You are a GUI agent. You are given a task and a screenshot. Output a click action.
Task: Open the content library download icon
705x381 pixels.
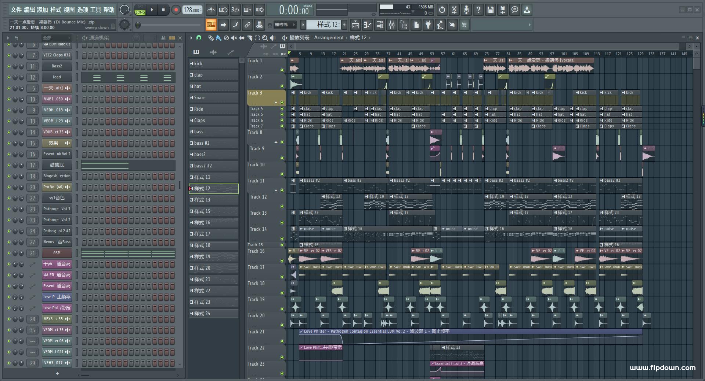[527, 10]
